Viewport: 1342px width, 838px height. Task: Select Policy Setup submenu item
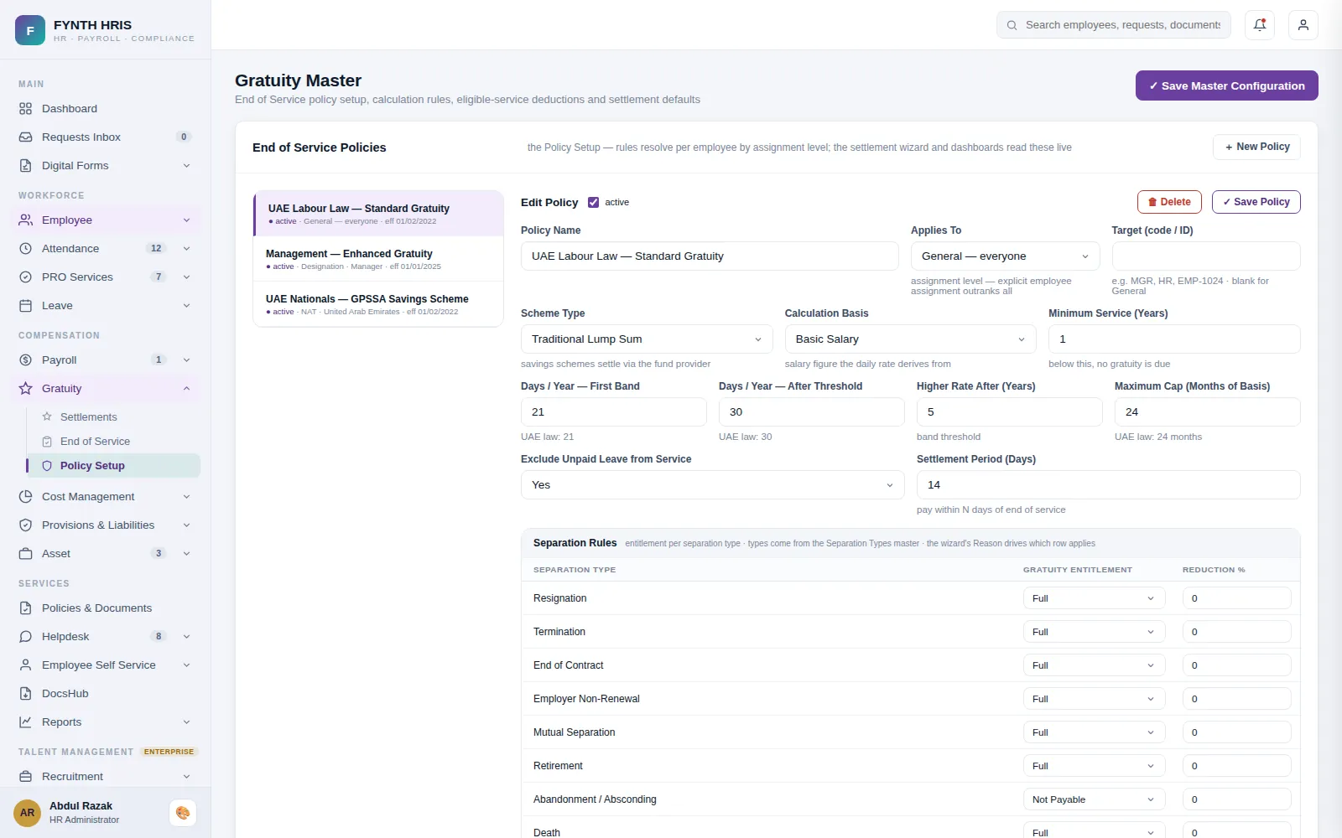click(x=114, y=466)
